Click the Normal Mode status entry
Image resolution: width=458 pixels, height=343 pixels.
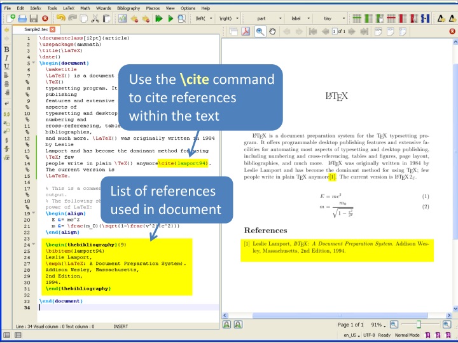(x=407, y=335)
